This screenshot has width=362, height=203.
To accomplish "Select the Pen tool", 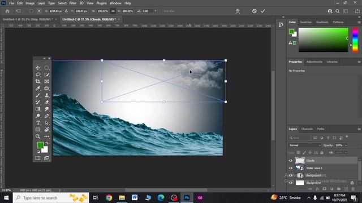I will pos(46,116).
